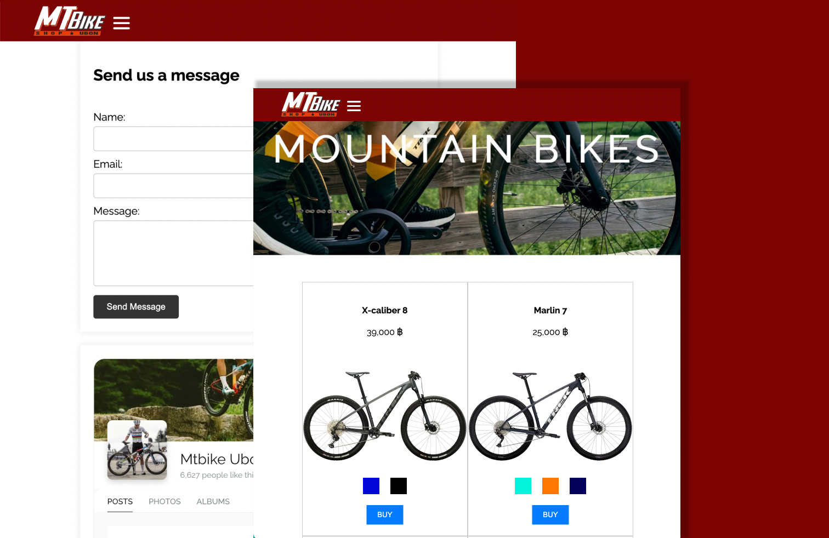Click the Name input field
Image resolution: width=829 pixels, height=538 pixels.
point(173,139)
